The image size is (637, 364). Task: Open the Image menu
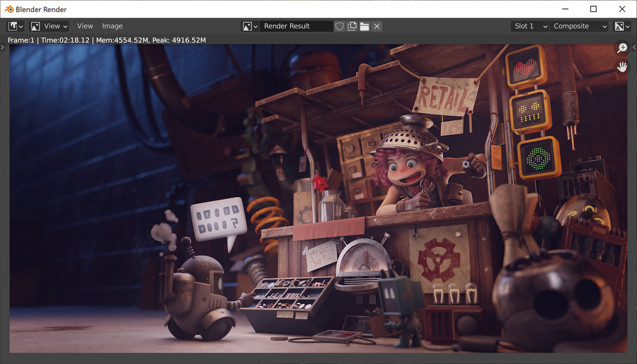click(x=112, y=26)
